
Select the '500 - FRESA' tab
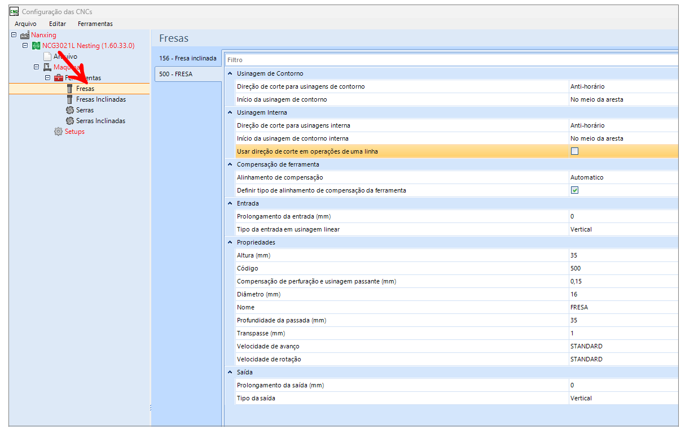(x=188, y=74)
